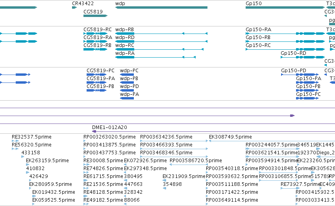Select protein Gp150-PC
Image resolution: width=335 pixels, height=206 pixels.
[308, 94]
